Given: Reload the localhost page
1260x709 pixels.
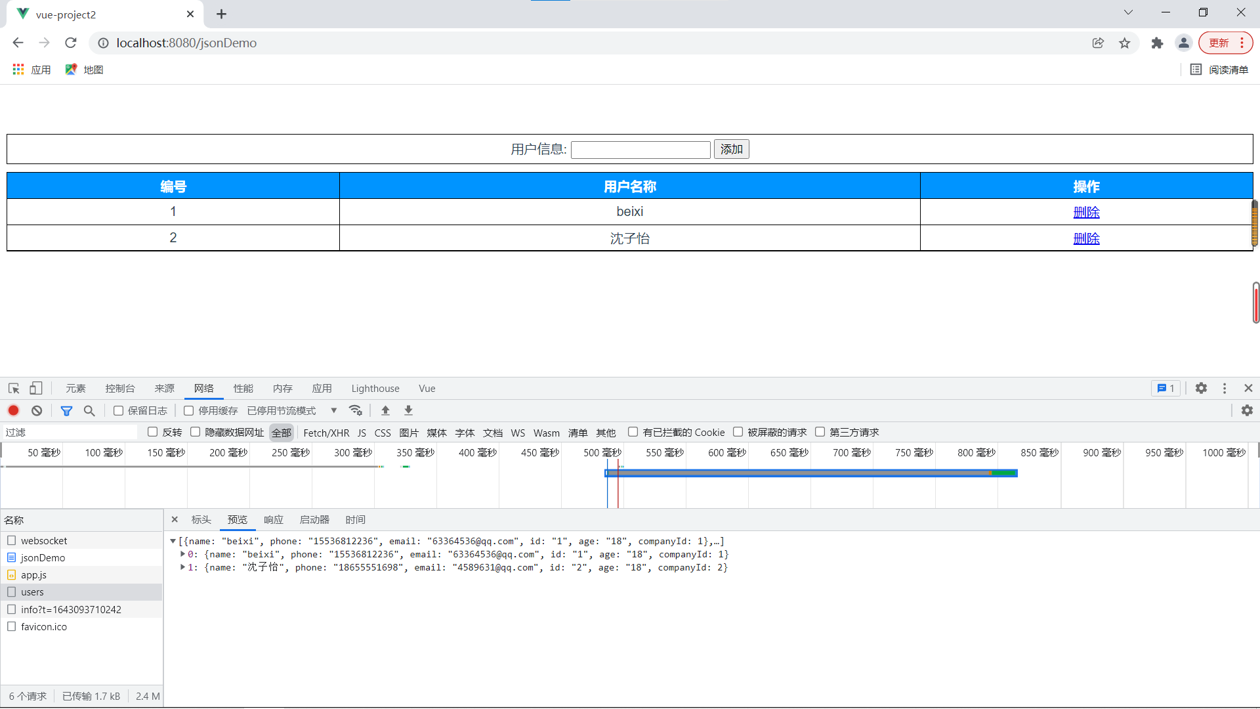Looking at the screenshot, I should coord(71,43).
